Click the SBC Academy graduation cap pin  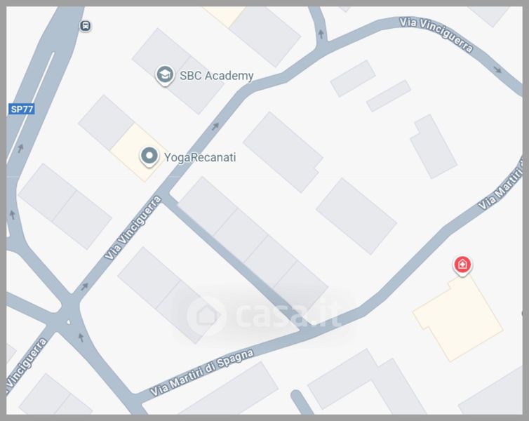point(165,75)
